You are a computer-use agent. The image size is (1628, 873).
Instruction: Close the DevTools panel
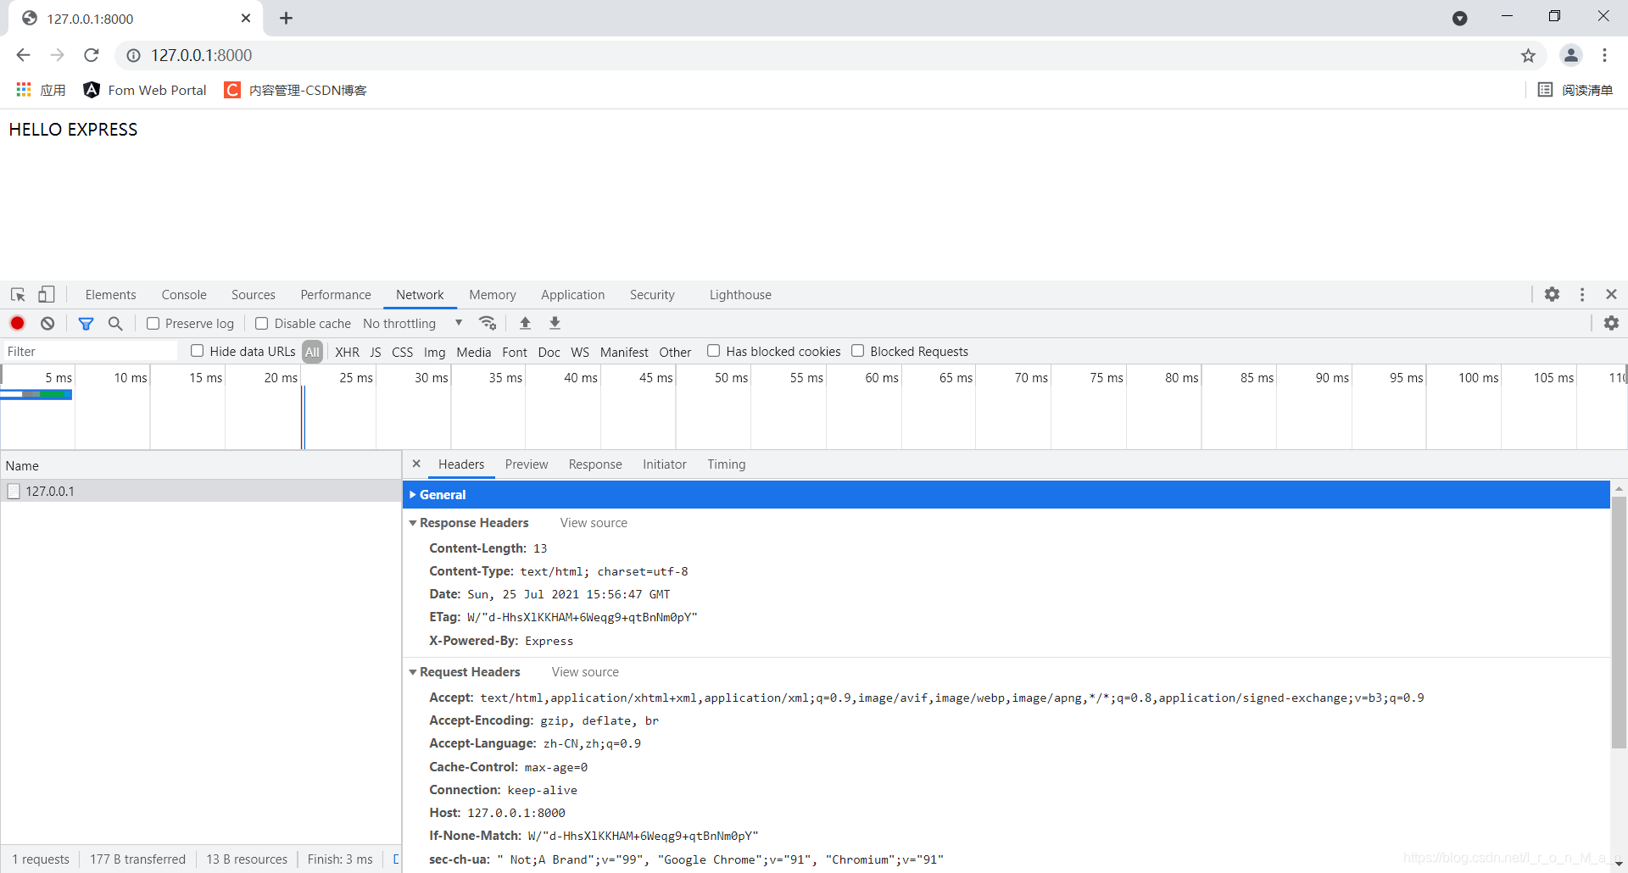(1611, 294)
